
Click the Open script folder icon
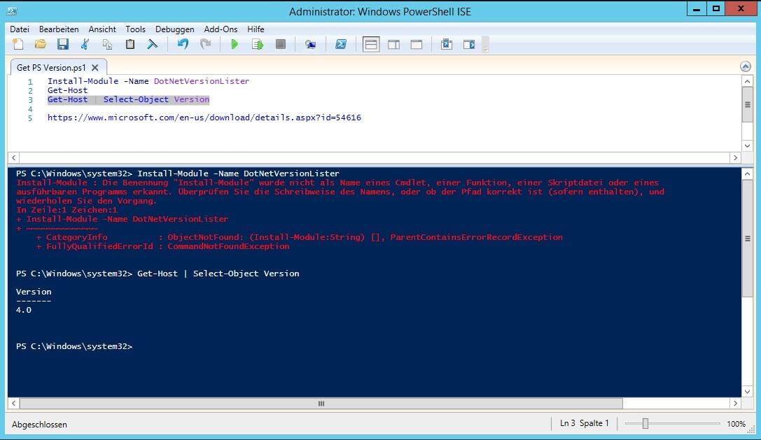coord(41,45)
